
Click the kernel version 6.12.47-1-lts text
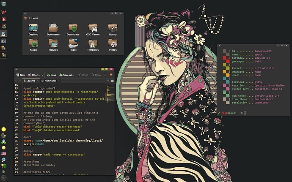click(264, 68)
